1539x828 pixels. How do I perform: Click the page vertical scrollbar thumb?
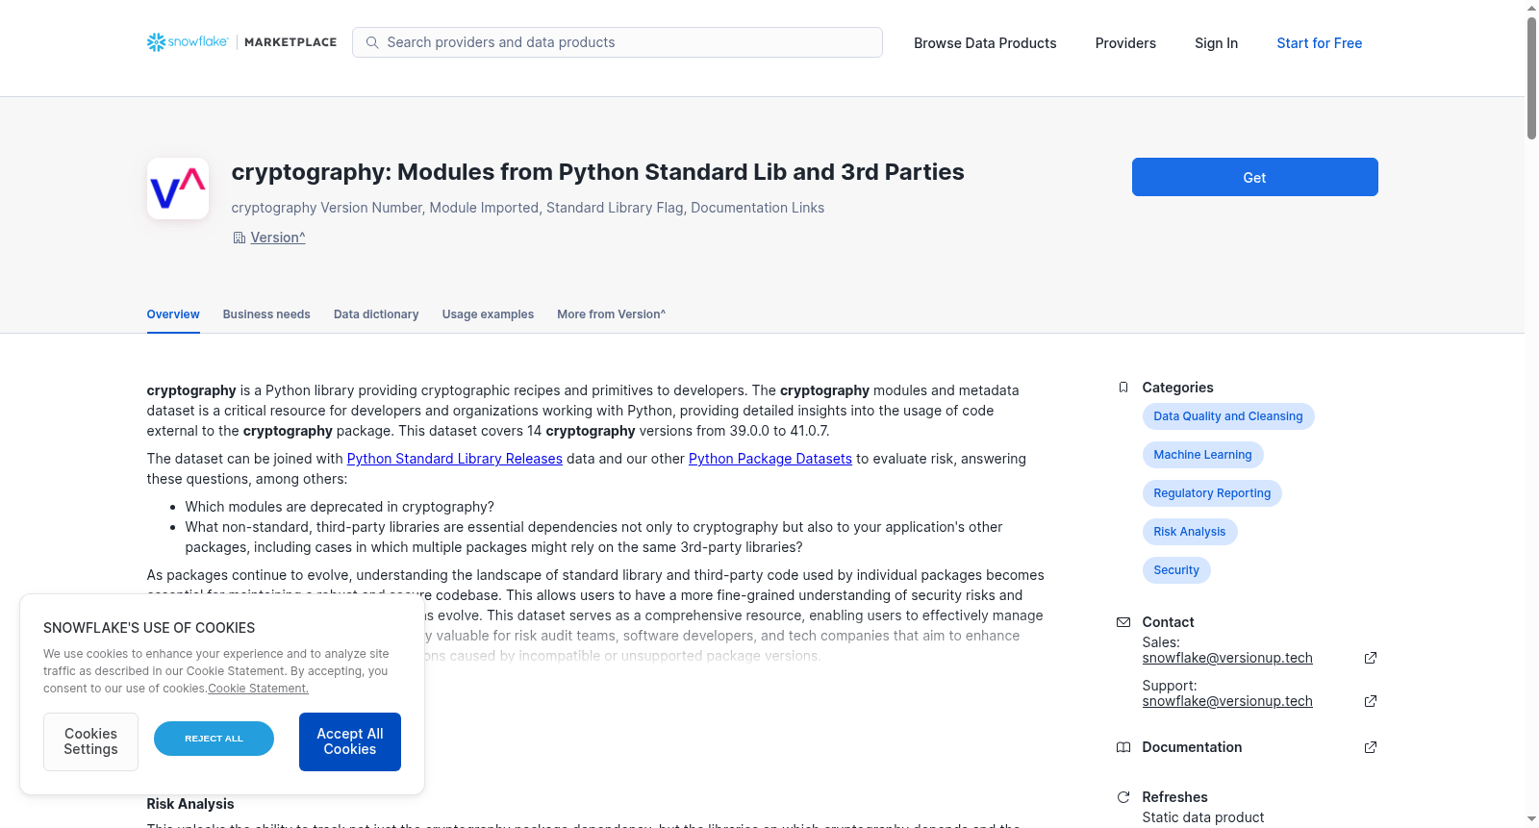pos(1531,77)
